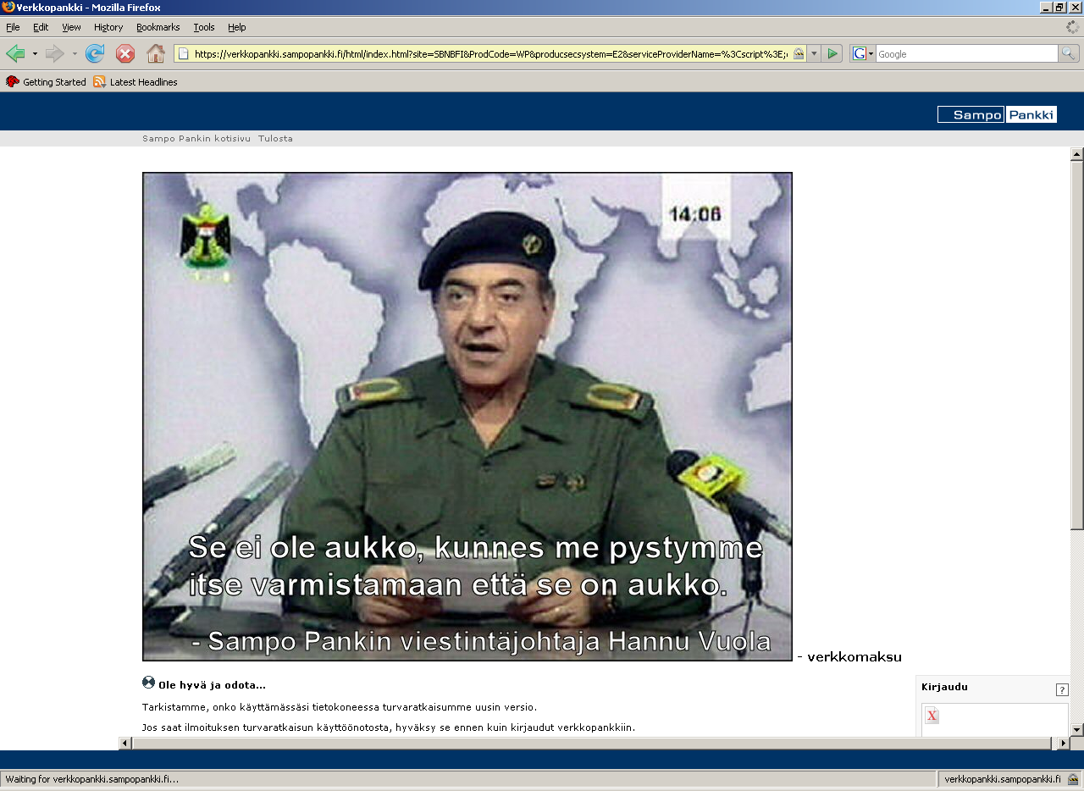Open the Back button history dropdown arrow
Screen dimensions: 1084x791
[35, 54]
